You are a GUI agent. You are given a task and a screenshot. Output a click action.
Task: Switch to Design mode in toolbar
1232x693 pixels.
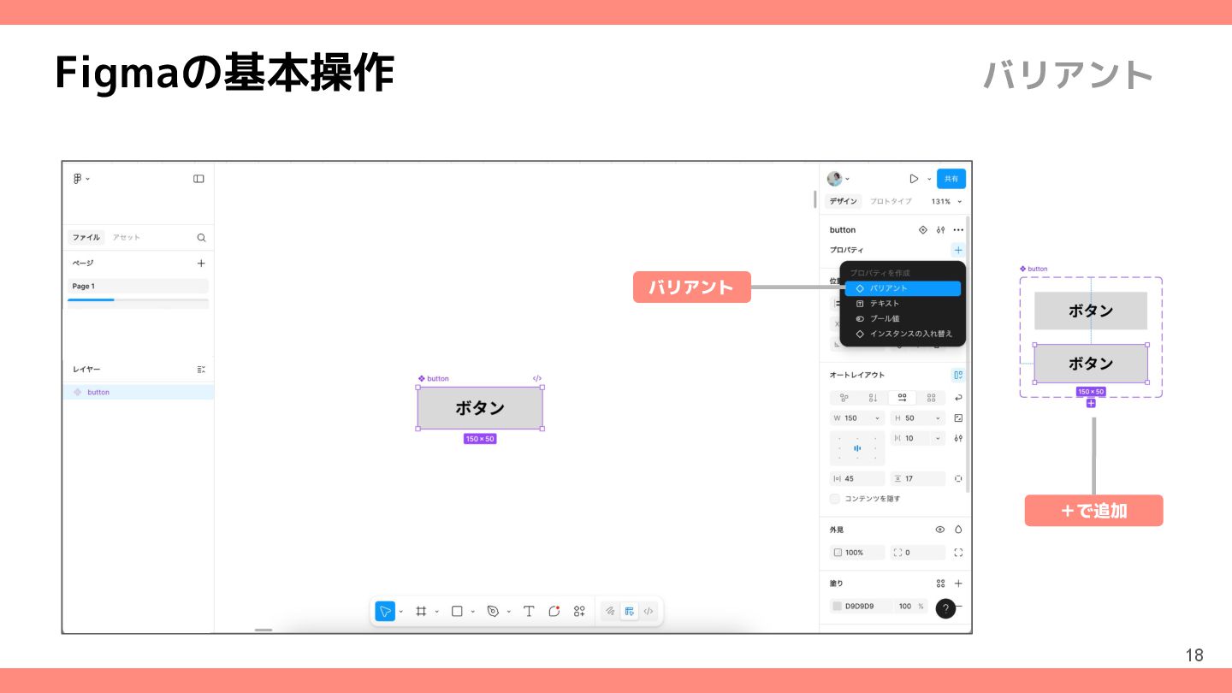(630, 611)
